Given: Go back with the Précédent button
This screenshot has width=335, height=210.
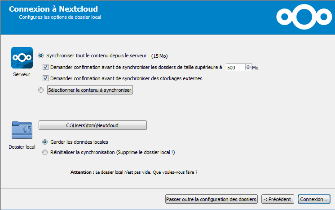Looking at the screenshot, I should click(x=278, y=199).
